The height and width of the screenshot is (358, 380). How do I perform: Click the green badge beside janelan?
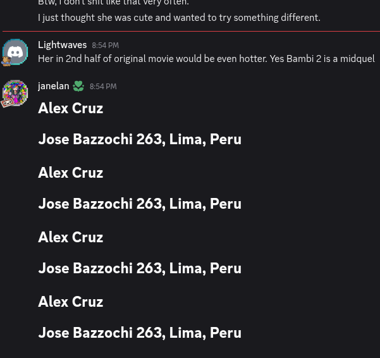pos(78,86)
